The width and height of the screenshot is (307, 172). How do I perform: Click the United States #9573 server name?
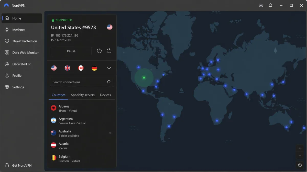pyautogui.click(x=73, y=28)
